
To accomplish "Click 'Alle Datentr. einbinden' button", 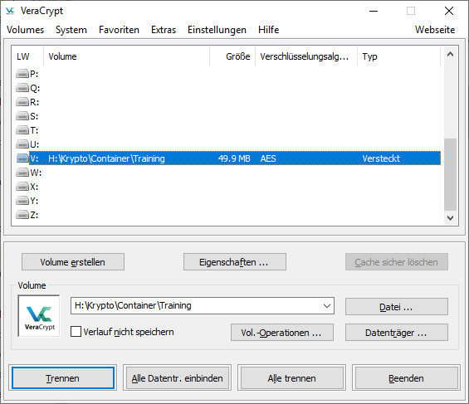I will (177, 378).
